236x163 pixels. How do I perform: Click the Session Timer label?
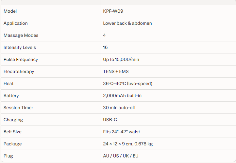click(x=18, y=108)
